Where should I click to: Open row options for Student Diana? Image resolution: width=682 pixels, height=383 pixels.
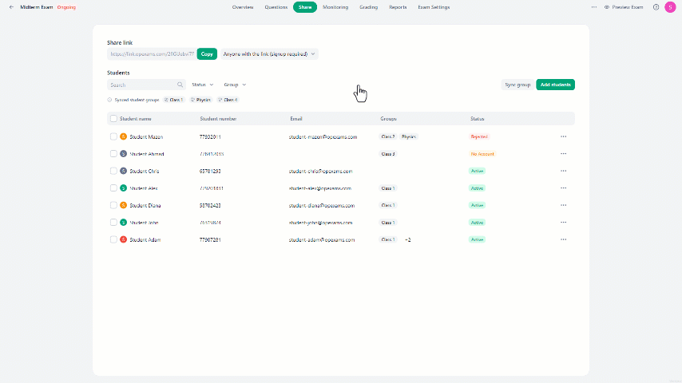point(563,205)
